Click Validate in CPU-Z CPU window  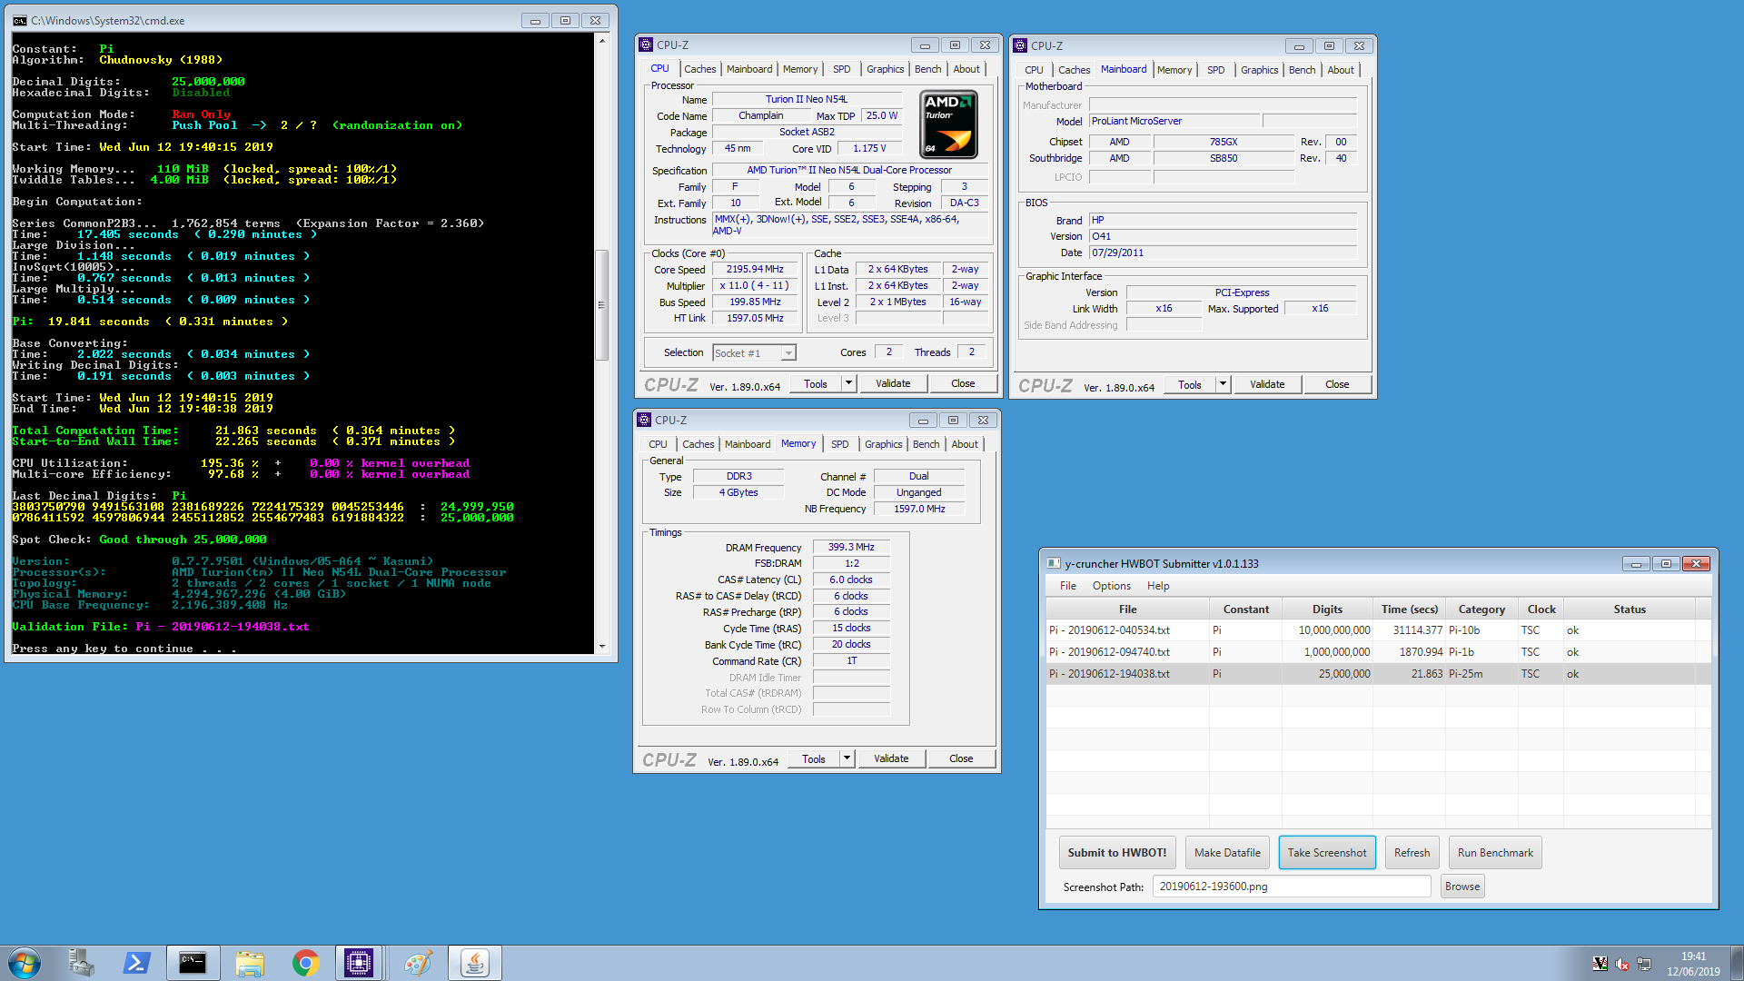point(893,383)
